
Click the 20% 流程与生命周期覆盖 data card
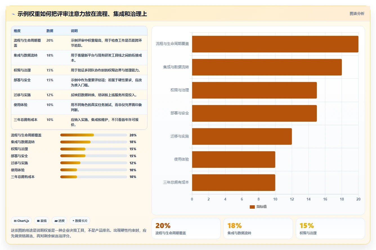click(186, 229)
